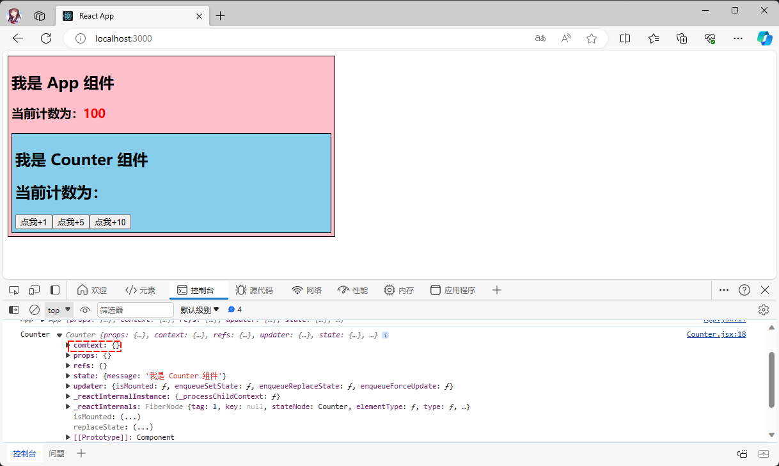Open Edge Copilot sidebar icon
The image size is (779, 466).
764,38
